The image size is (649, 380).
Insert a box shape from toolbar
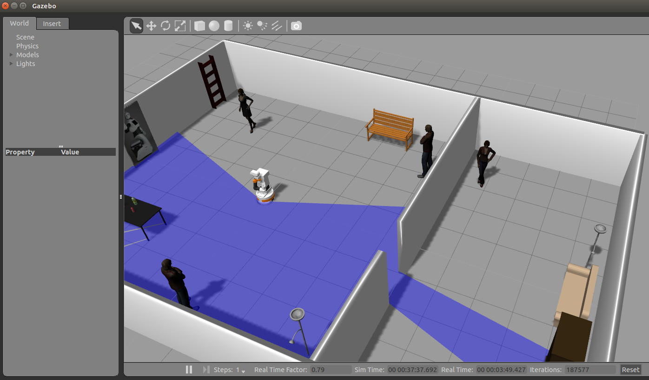pos(199,26)
